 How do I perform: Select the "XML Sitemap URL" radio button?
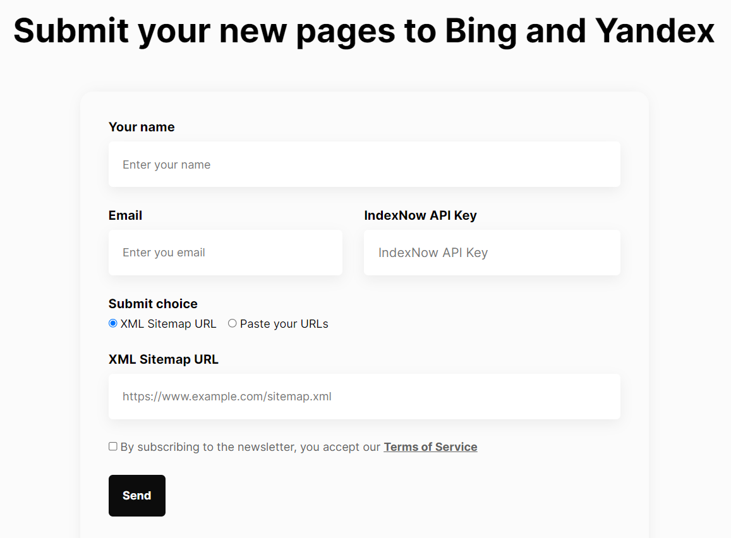click(x=112, y=323)
